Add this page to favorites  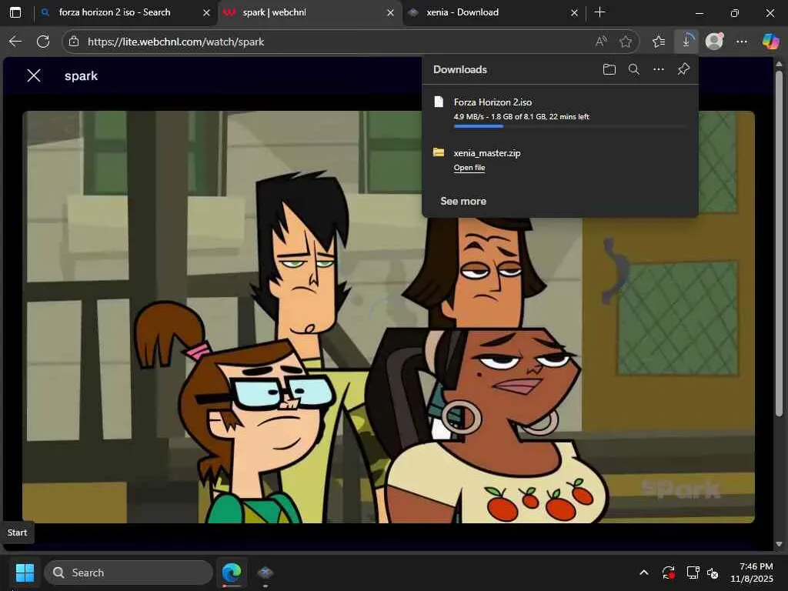click(626, 42)
